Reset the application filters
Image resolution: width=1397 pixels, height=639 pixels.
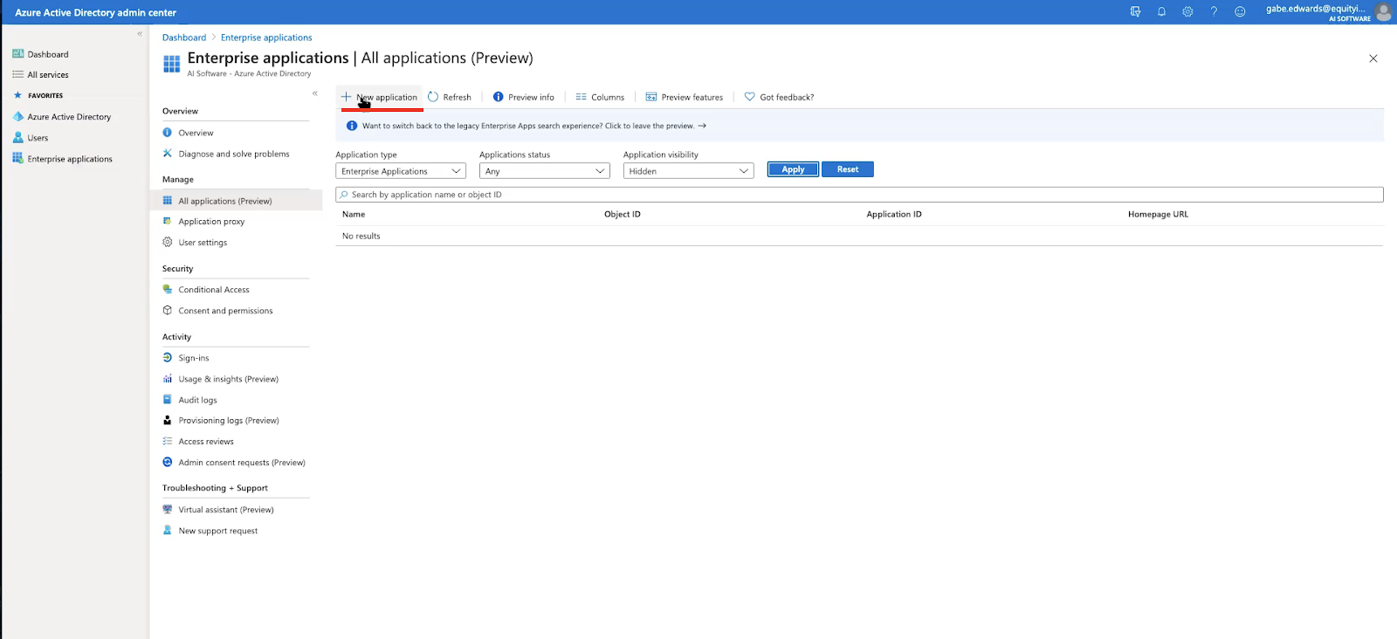click(848, 169)
